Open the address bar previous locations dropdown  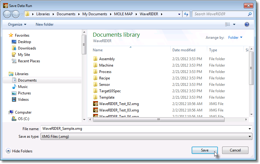[179, 14]
